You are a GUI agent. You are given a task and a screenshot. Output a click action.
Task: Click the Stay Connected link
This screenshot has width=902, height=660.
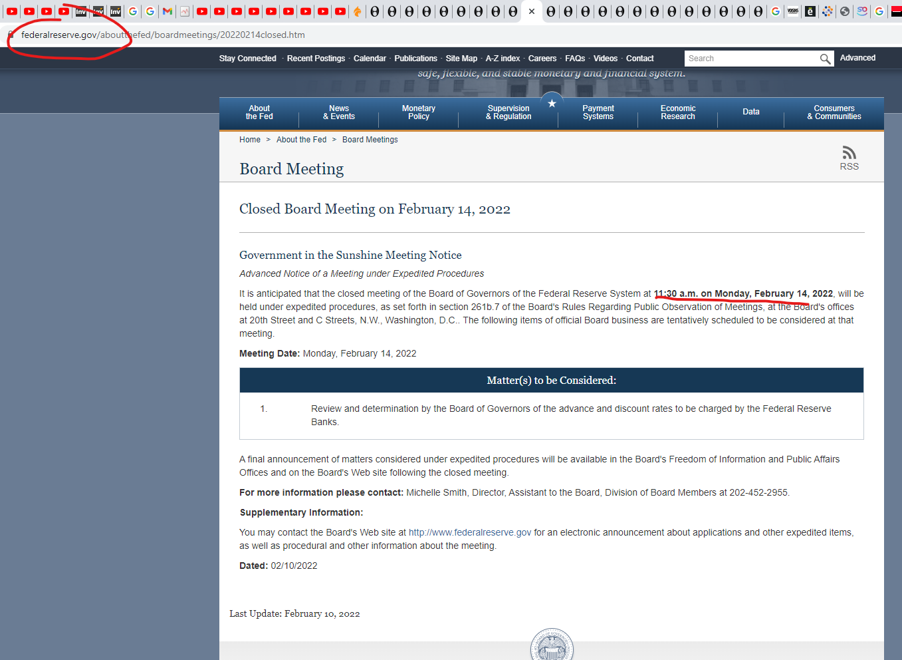(247, 59)
